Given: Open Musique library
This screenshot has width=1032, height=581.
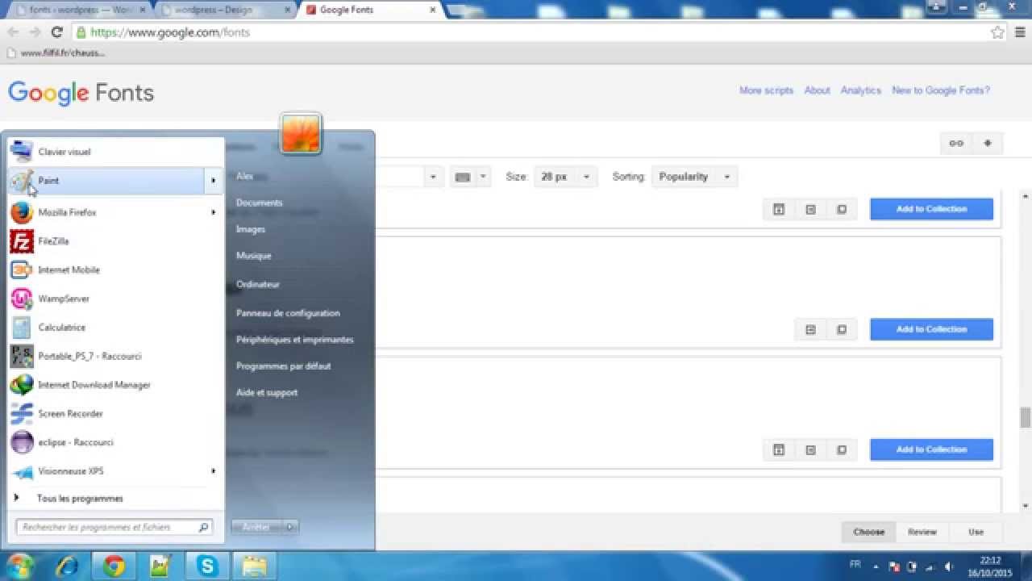Looking at the screenshot, I should point(253,256).
